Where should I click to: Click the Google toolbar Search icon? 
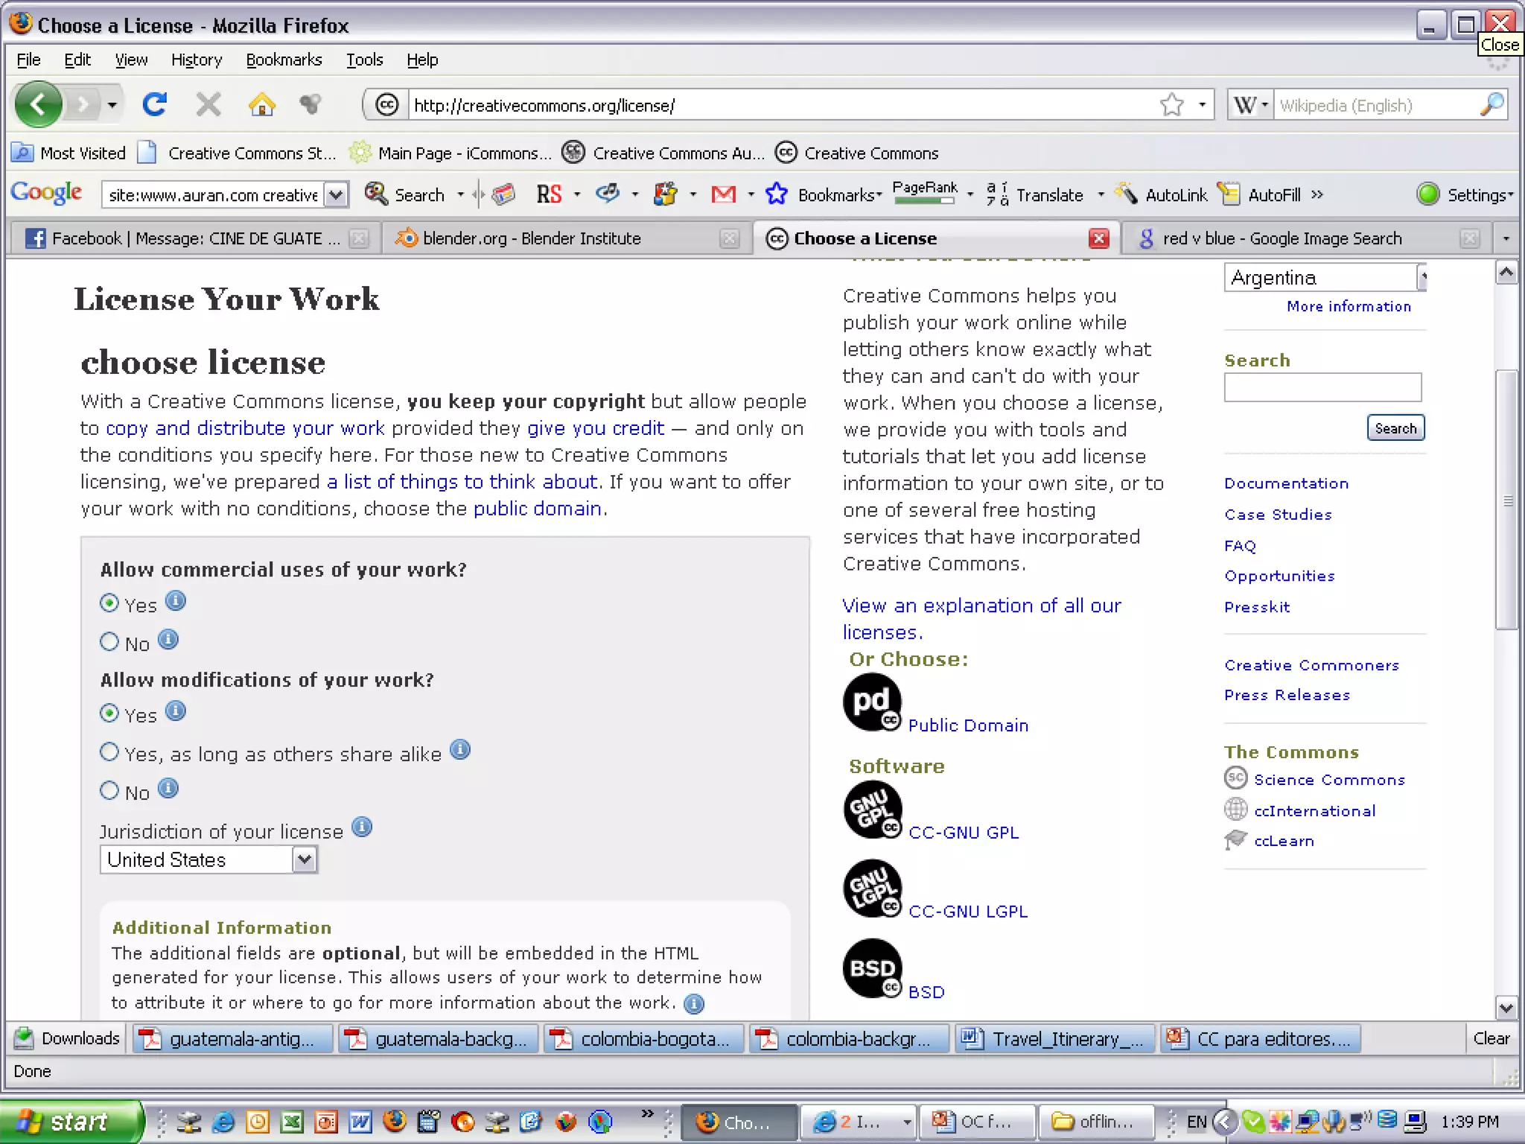coord(375,194)
